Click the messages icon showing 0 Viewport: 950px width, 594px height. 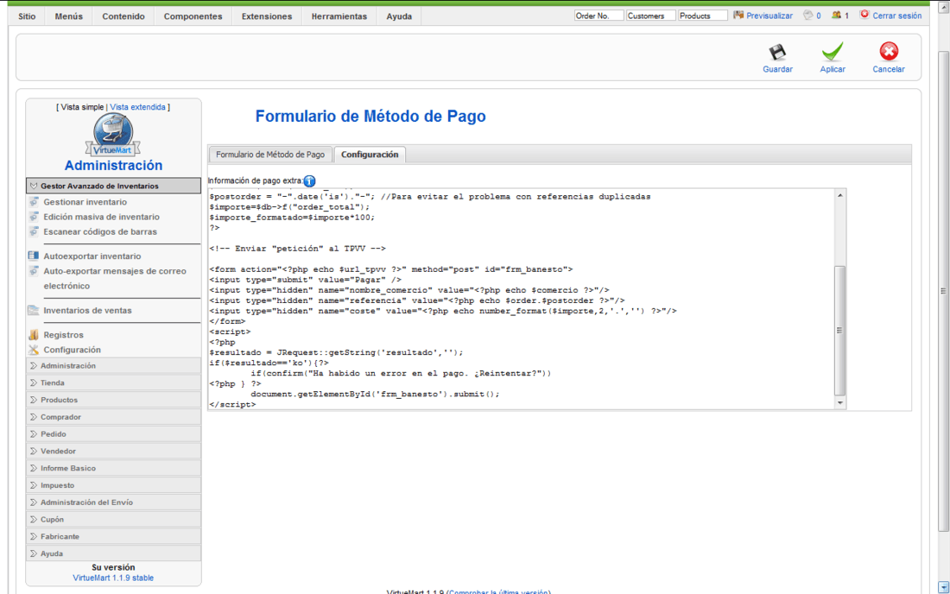[x=807, y=16]
